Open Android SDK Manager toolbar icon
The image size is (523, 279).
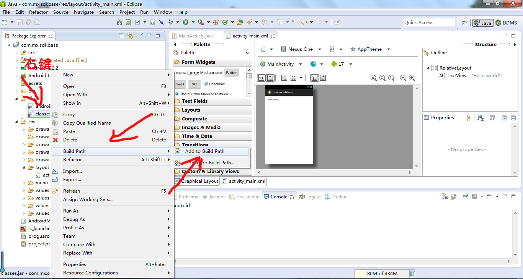click(119, 22)
